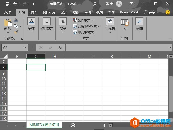Open the 数字 number format group
This screenshot has width=173, height=130.
(x=63, y=25)
